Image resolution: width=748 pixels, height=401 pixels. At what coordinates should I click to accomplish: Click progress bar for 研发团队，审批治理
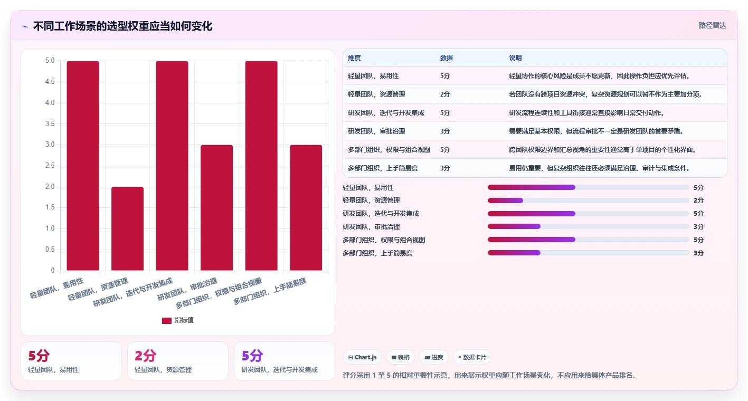(x=589, y=227)
